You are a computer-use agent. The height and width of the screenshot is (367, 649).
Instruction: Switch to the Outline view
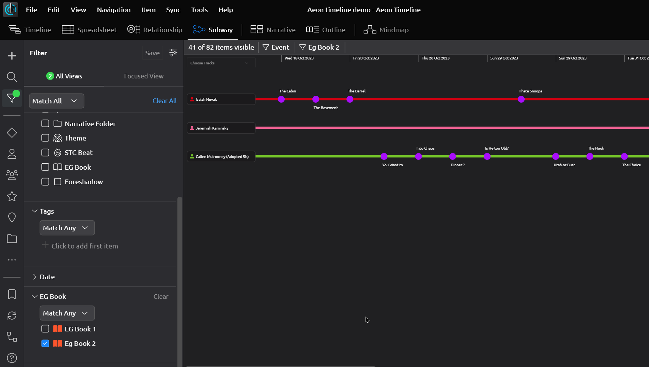pyautogui.click(x=326, y=30)
